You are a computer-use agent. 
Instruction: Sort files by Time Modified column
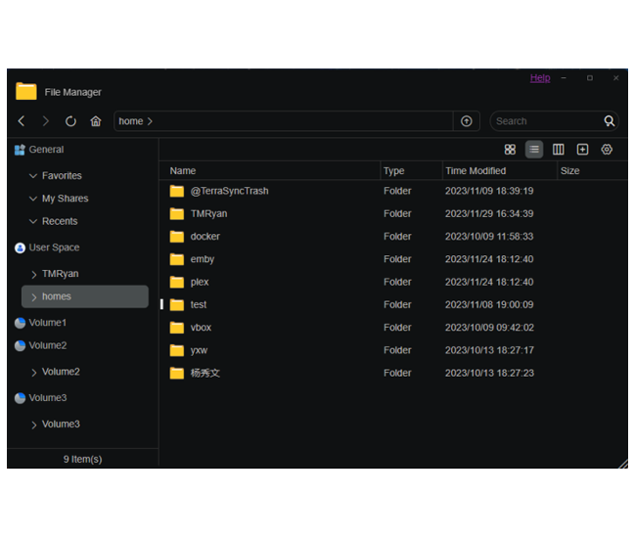475,171
